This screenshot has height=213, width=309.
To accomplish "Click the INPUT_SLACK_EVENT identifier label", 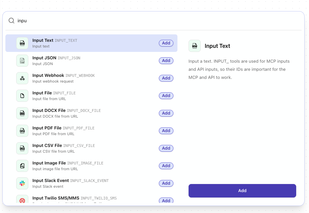I will point(89,181).
